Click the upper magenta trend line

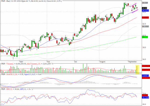[x=134, y=4]
